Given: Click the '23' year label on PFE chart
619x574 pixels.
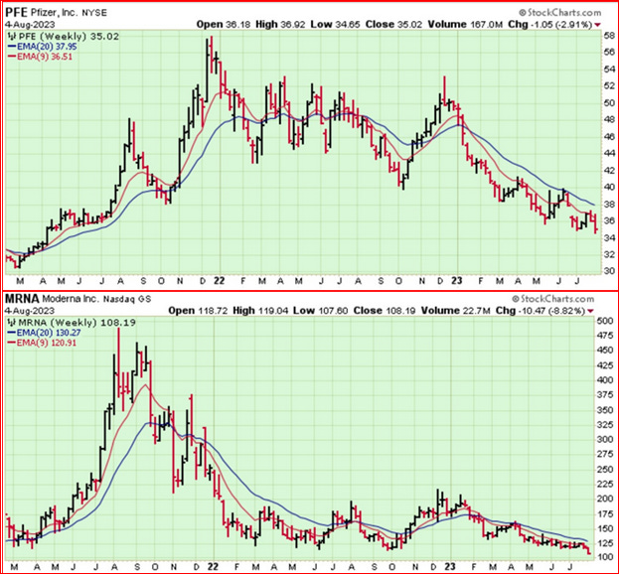Looking at the screenshot, I should [457, 281].
